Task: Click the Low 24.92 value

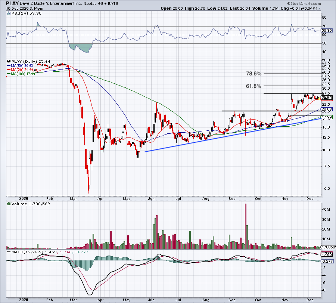Action: pyautogui.click(x=218, y=8)
